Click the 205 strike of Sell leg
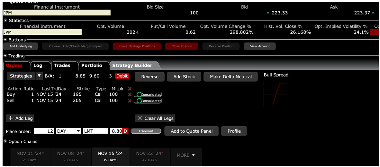The height and width of the screenshot is (167, 380). tap(77, 101)
